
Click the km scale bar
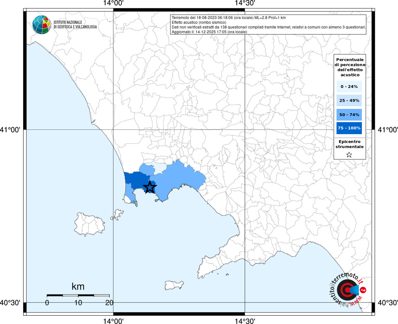point(78,295)
